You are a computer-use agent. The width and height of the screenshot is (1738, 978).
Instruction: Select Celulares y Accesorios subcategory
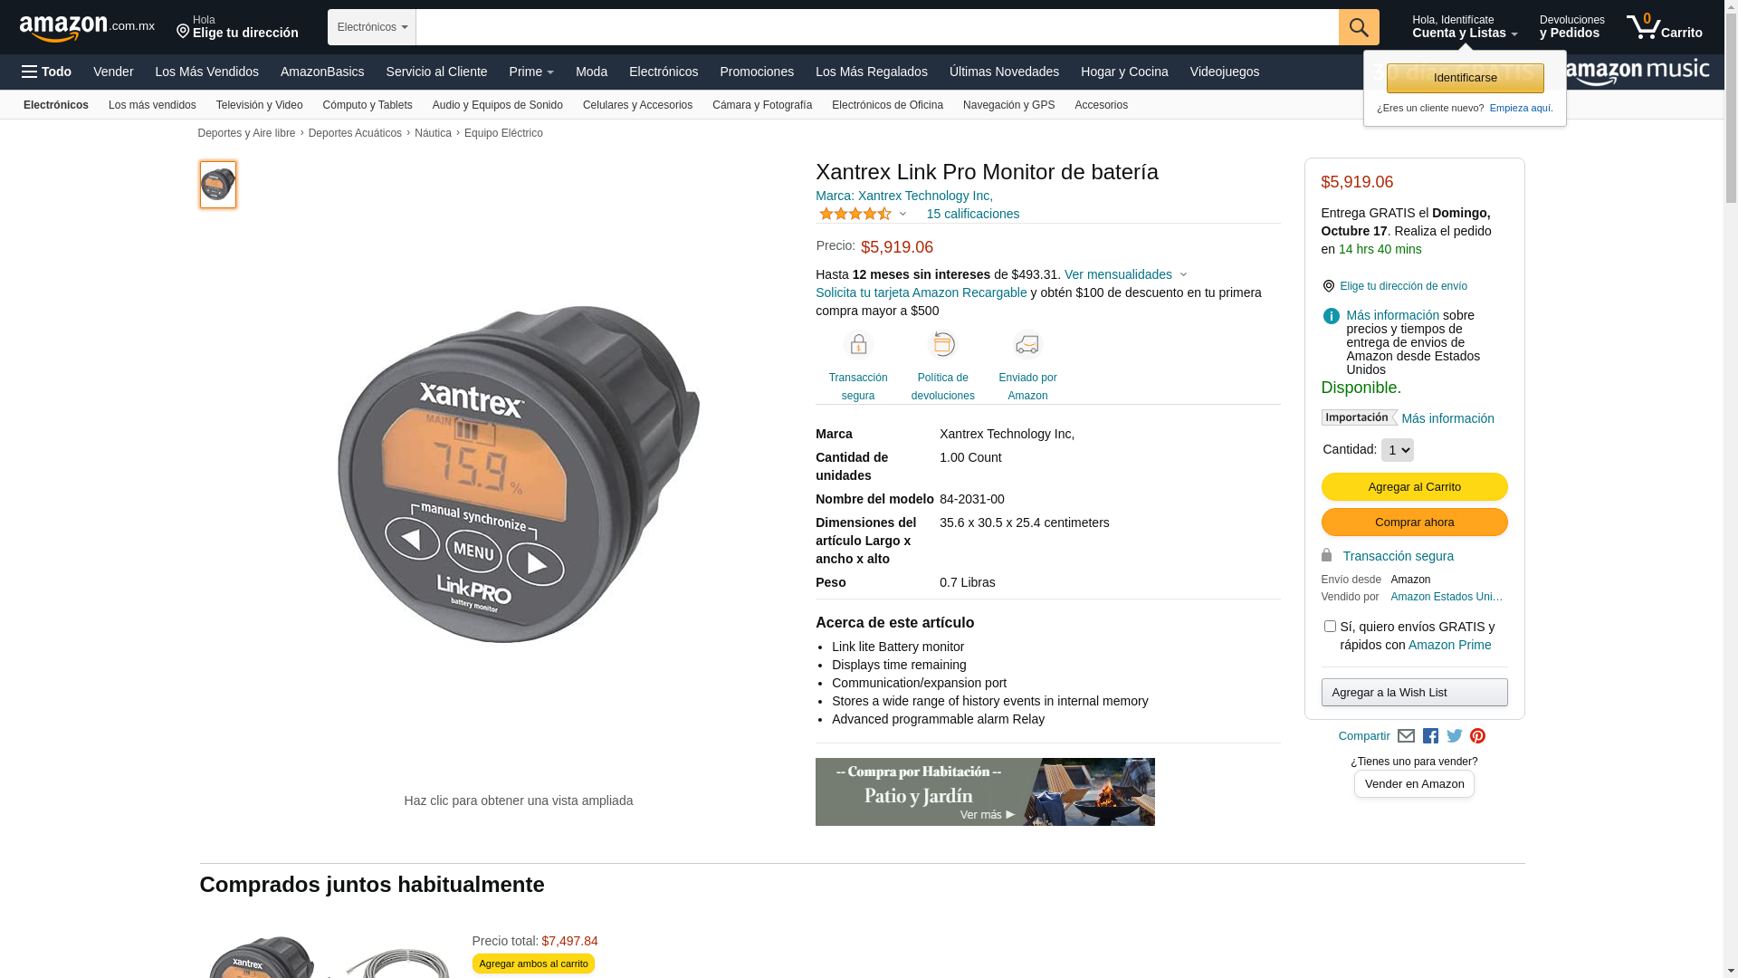point(637,105)
